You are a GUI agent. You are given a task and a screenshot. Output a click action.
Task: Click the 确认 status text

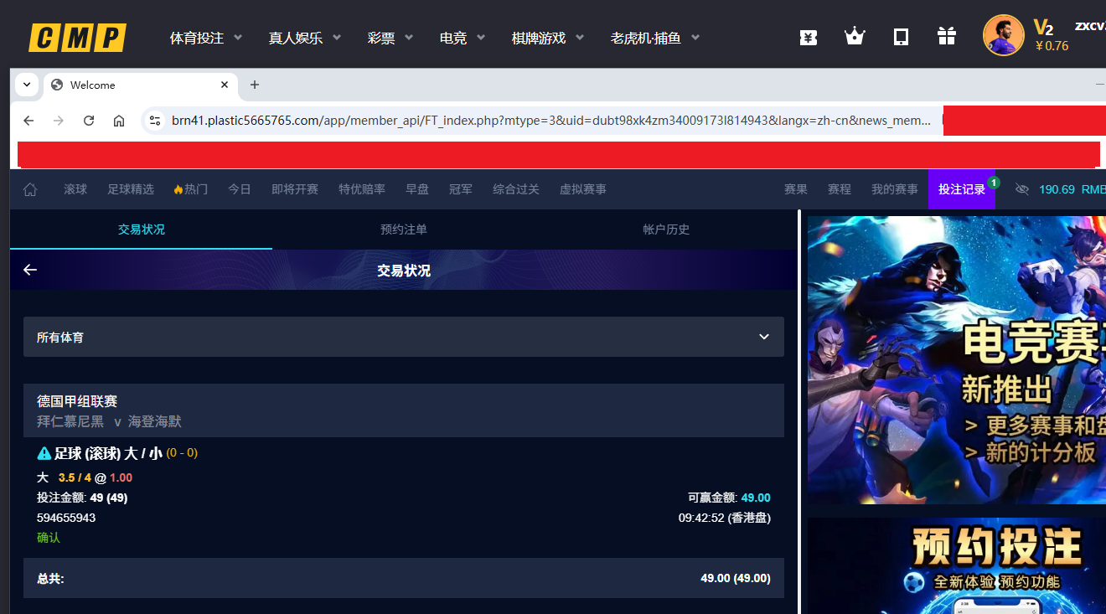(x=49, y=538)
